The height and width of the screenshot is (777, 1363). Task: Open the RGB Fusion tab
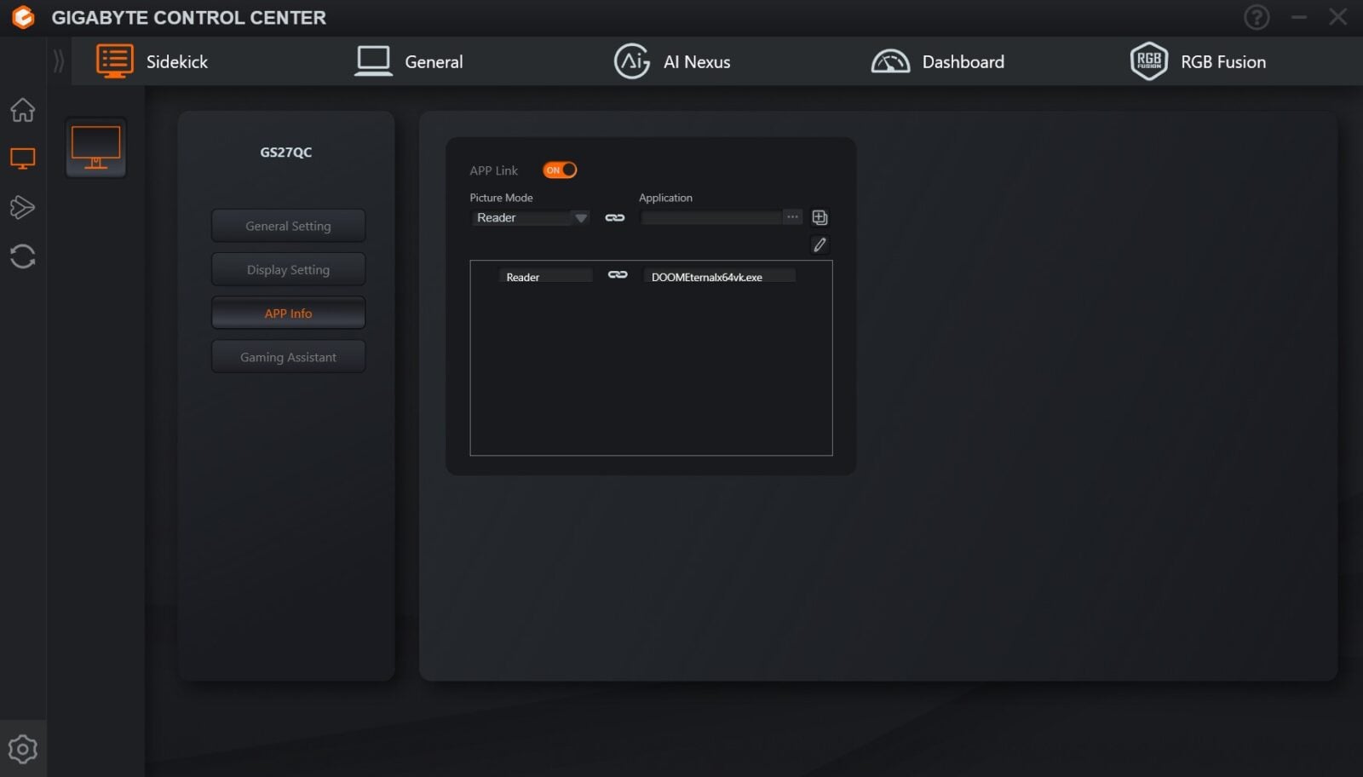[x=1198, y=61]
